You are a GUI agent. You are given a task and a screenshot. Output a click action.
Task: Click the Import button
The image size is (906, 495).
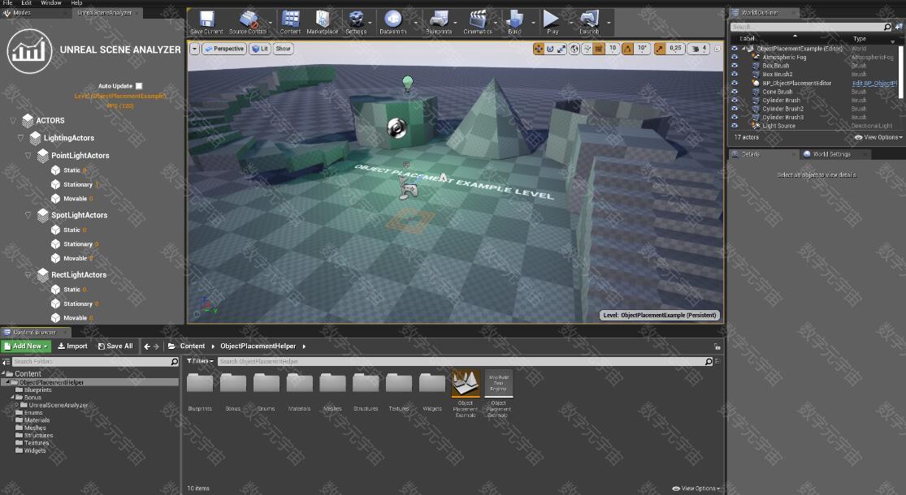tap(72, 346)
